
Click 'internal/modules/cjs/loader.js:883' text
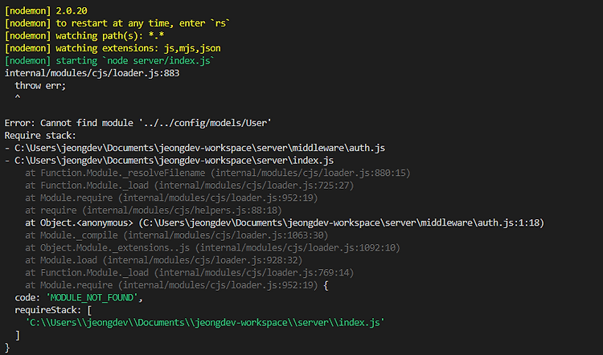point(92,73)
